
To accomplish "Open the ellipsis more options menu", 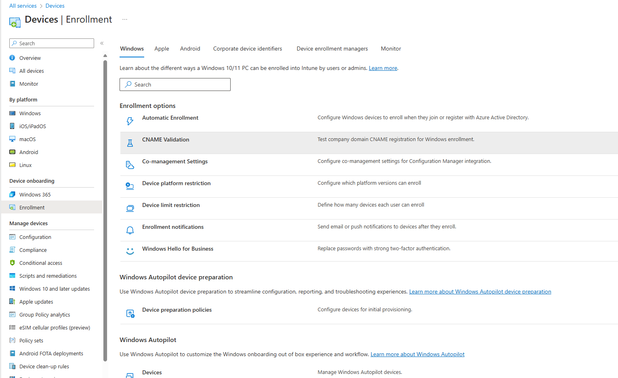I will (125, 19).
